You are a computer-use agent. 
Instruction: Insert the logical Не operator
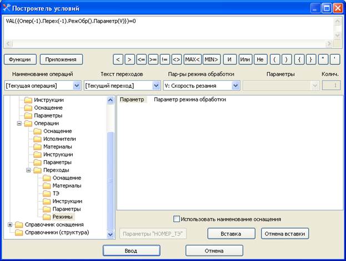(260, 59)
